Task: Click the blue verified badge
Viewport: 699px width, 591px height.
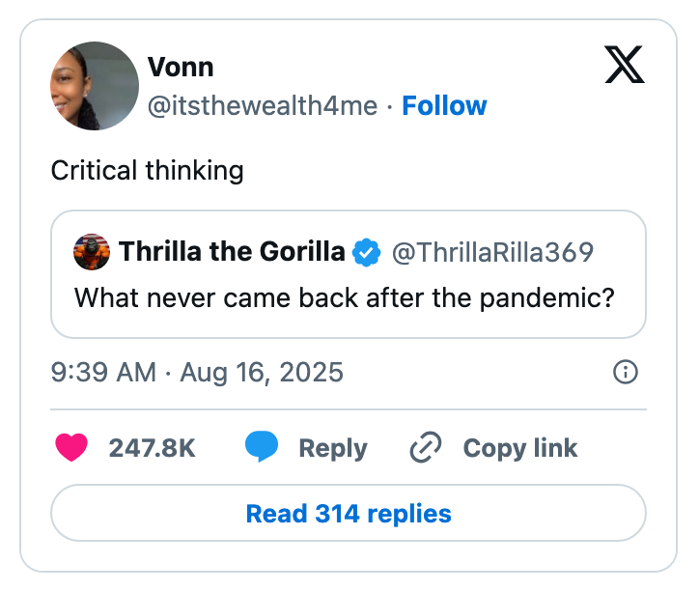Action: [x=365, y=253]
